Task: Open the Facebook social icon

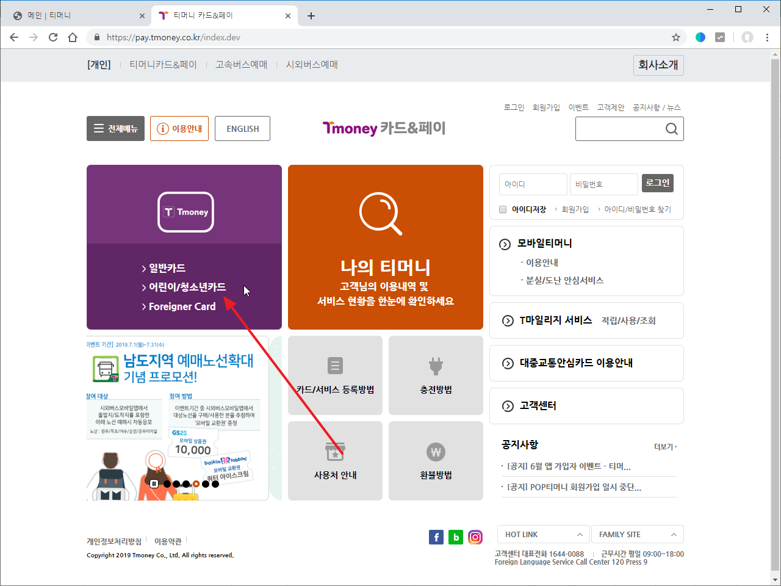Action: coord(436,537)
